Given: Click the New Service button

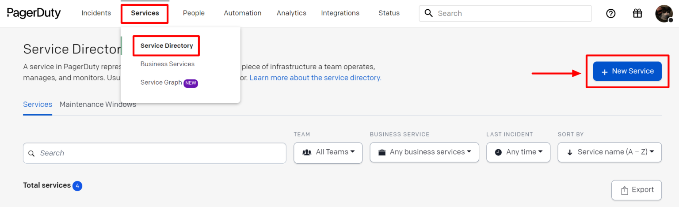Looking at the screenshot, I should (627, 72).
